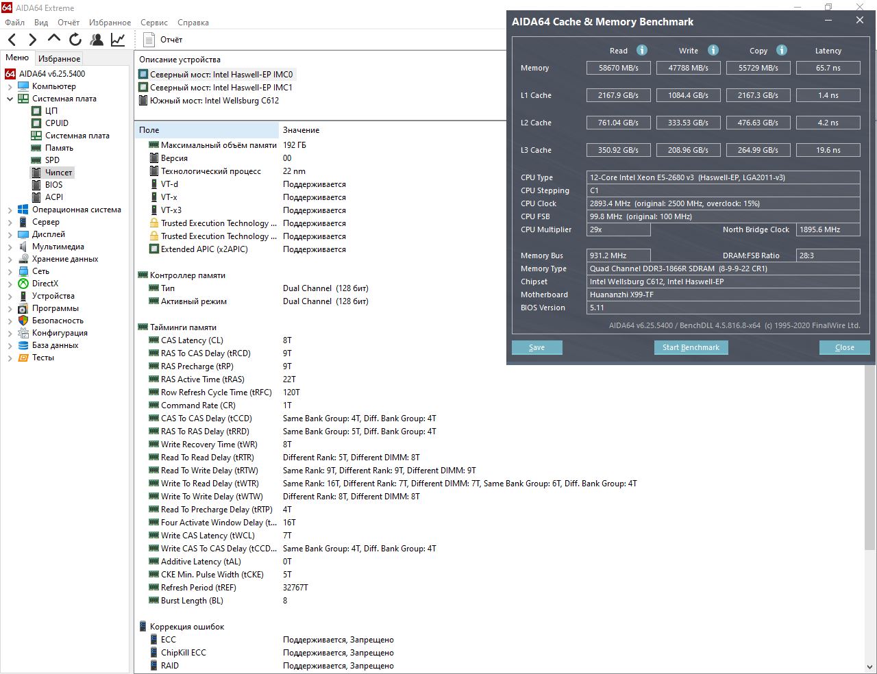Select Северный мост Intel Haswell-EP IMC1 device

[221, 88]
